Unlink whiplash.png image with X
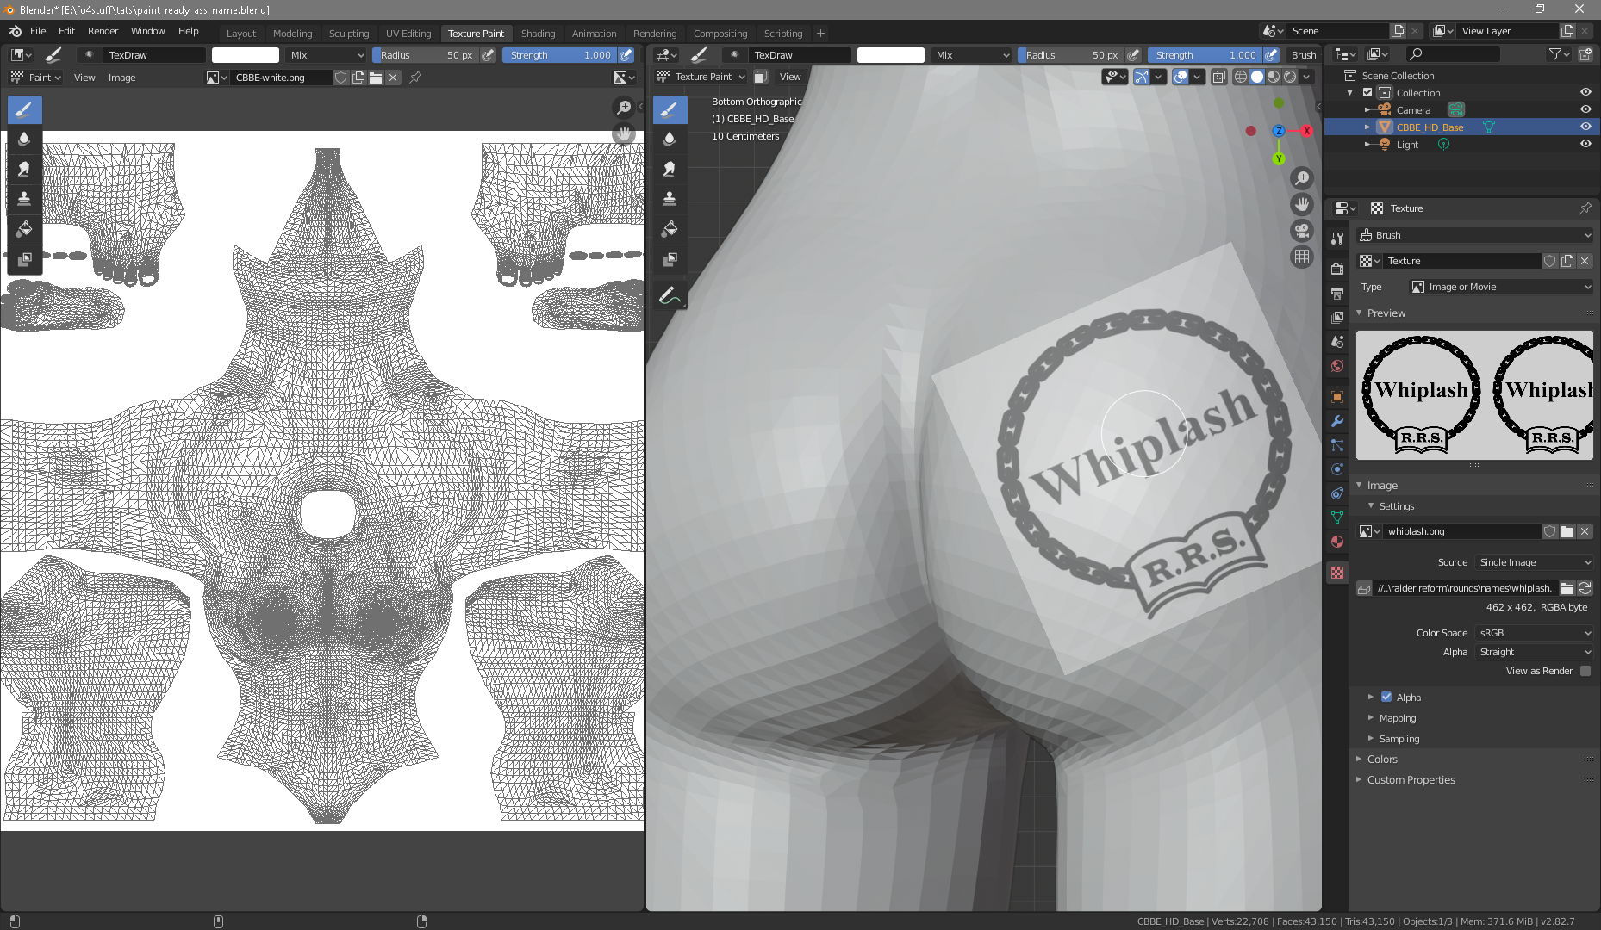Screen dimensions: 1601x930 point(1585,531)
